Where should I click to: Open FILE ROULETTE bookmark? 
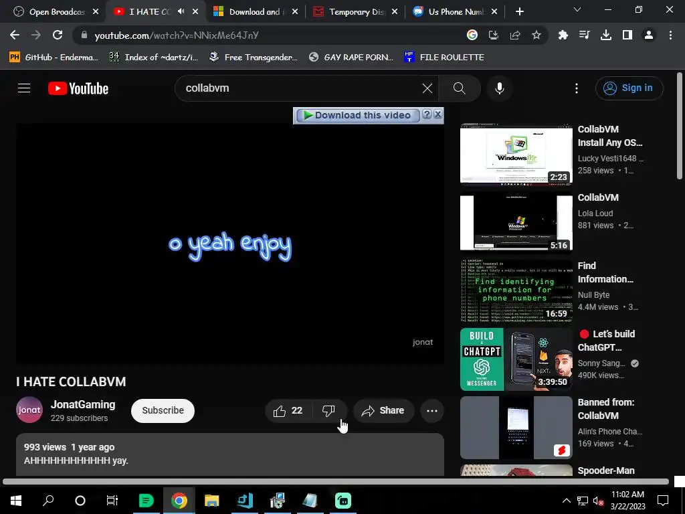point(444,58)
